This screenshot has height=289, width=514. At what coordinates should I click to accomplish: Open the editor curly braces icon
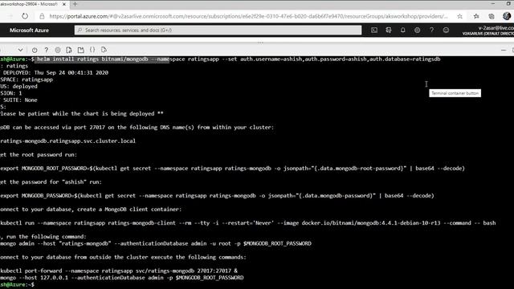click(x=92, y=50)
